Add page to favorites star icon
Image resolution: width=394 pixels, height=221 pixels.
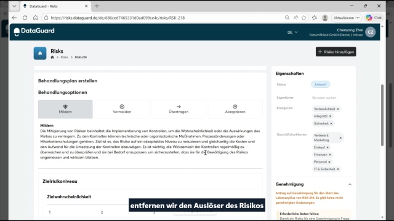[304, 18]
